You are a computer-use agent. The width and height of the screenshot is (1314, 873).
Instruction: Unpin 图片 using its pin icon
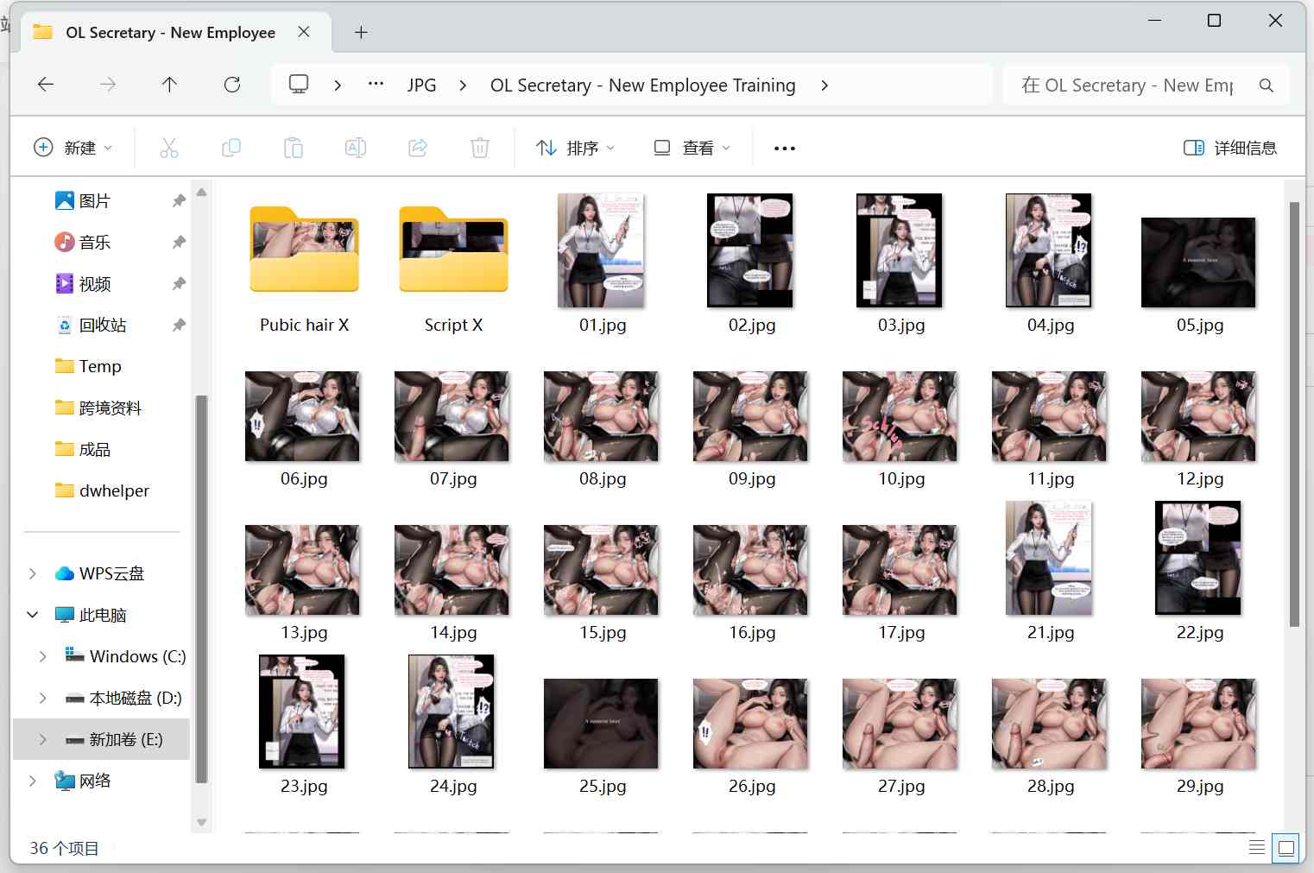pyautogui.click(x=179, y=201)
